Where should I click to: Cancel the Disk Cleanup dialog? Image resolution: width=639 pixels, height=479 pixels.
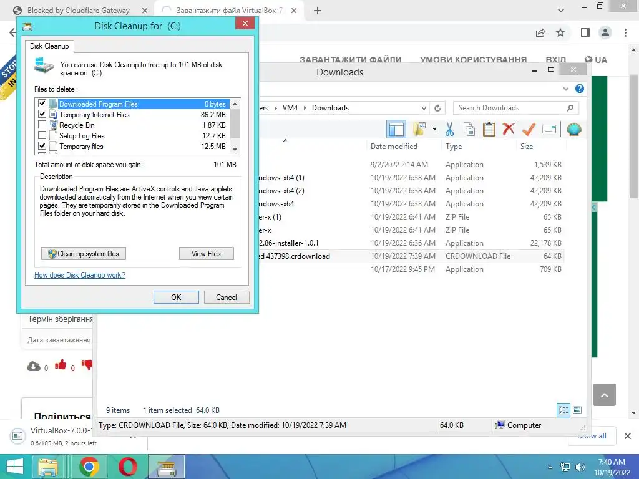tap(226, 298)
